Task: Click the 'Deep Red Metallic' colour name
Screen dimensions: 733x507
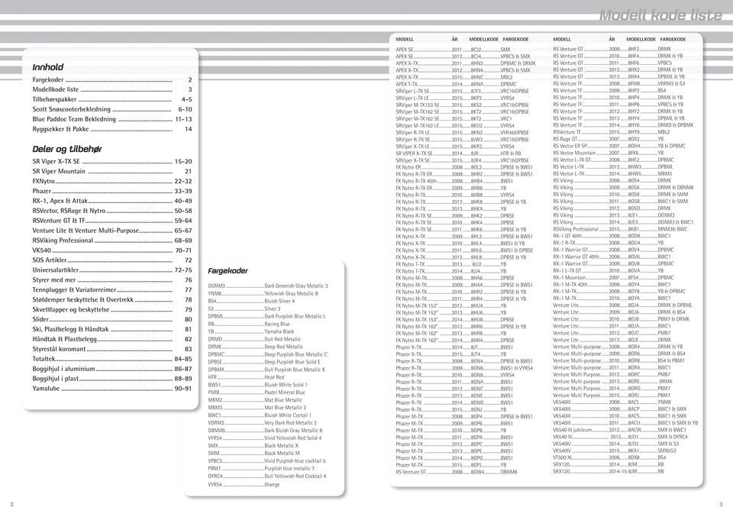Action: 284,347
